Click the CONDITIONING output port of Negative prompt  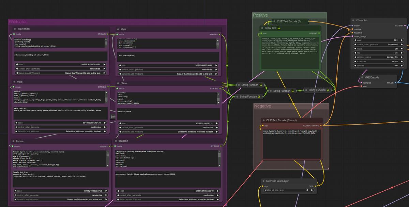click(321, 125)
